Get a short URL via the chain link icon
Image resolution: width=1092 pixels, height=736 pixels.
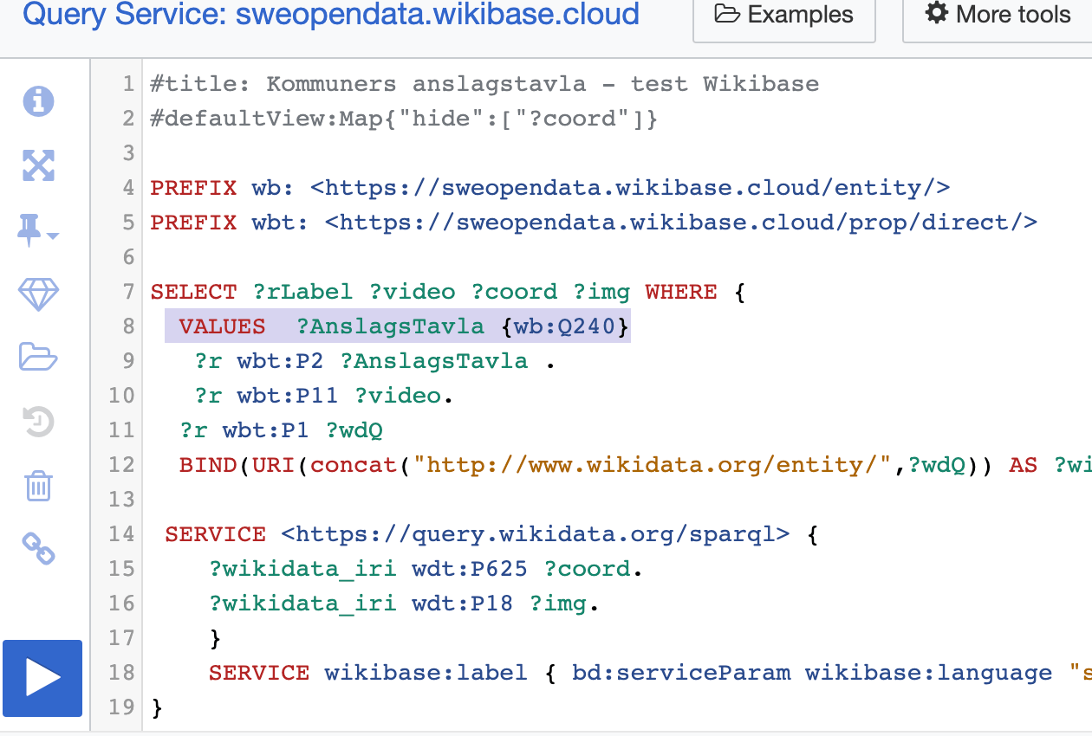pyautogui.click(x=38, y=549)
